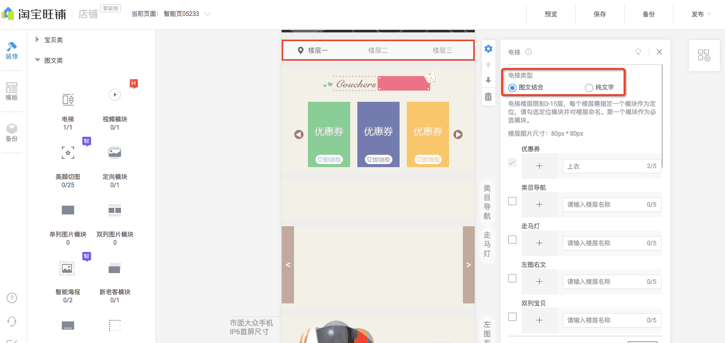Image resolution: width=725 pixels, height=343 pixels.
Task: Open the 发布 publish dropdown
Action: pos(700,14)
